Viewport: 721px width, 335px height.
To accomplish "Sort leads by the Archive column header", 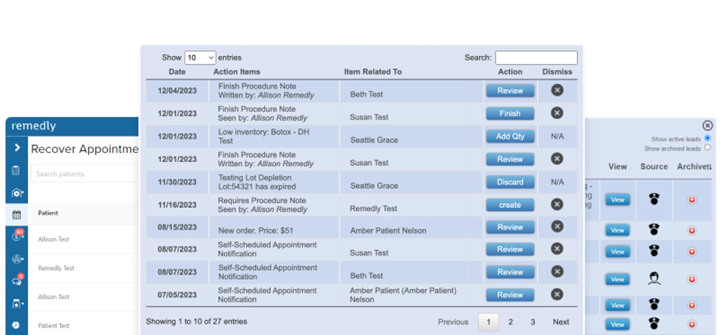I will (694, 167).
